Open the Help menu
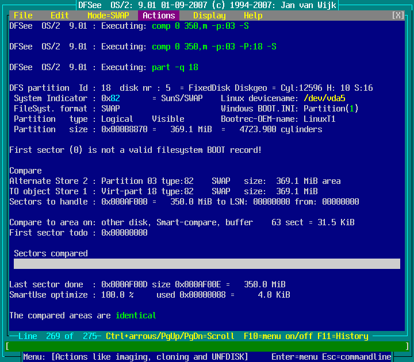The image size is (414, 362). coord(253,16)
